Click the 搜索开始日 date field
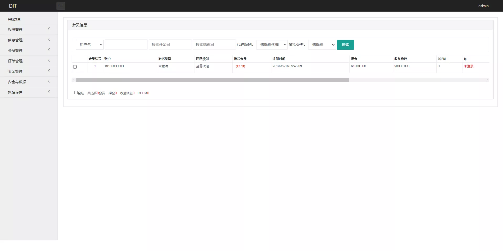The height and width of the screenshot is (251, 503). coord(170,45)
